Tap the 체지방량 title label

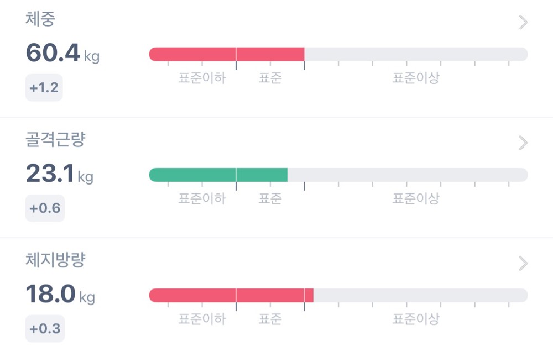pyautogui.click(x=55, y=260)
